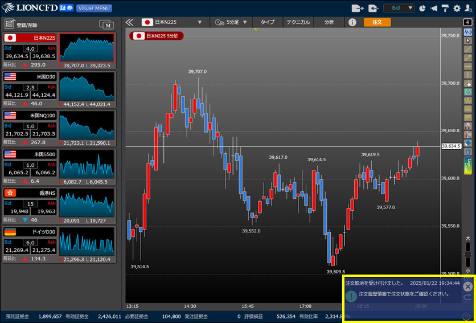The image size is (476, 323).
Task: Click the info icon beside 注文 button
Action: (x=352, y=22)
